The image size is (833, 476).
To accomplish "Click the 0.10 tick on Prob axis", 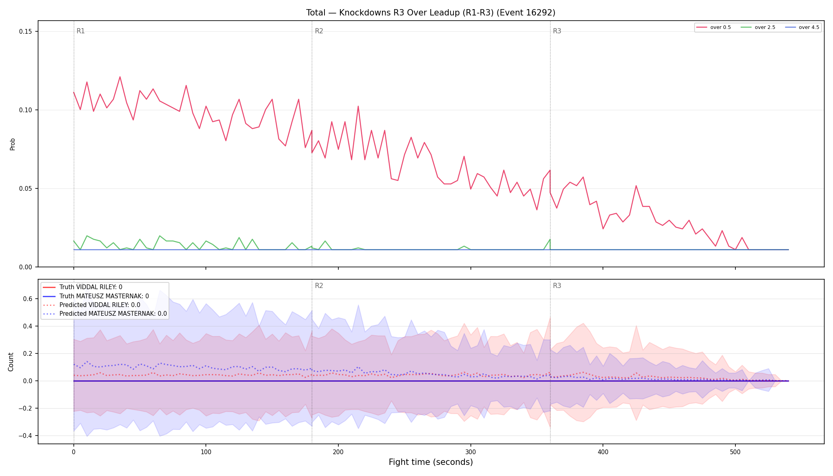I will click(x=26, y=110).
